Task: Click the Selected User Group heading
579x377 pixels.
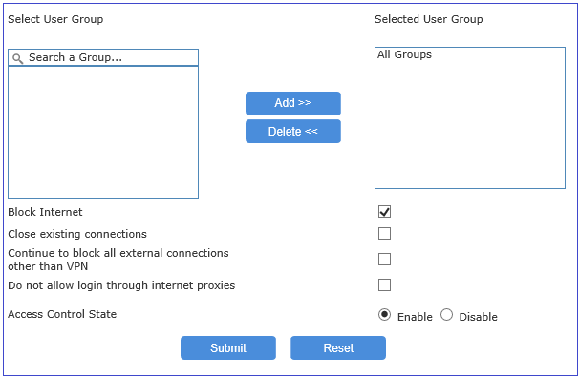Action: (x=429, y=19)
